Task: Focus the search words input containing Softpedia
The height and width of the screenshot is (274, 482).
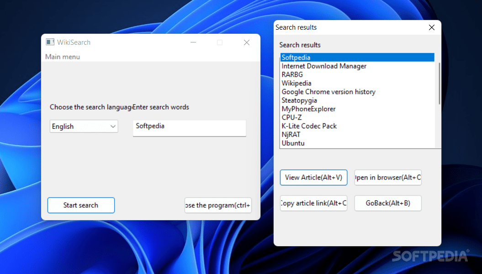Action: [189, 128]
